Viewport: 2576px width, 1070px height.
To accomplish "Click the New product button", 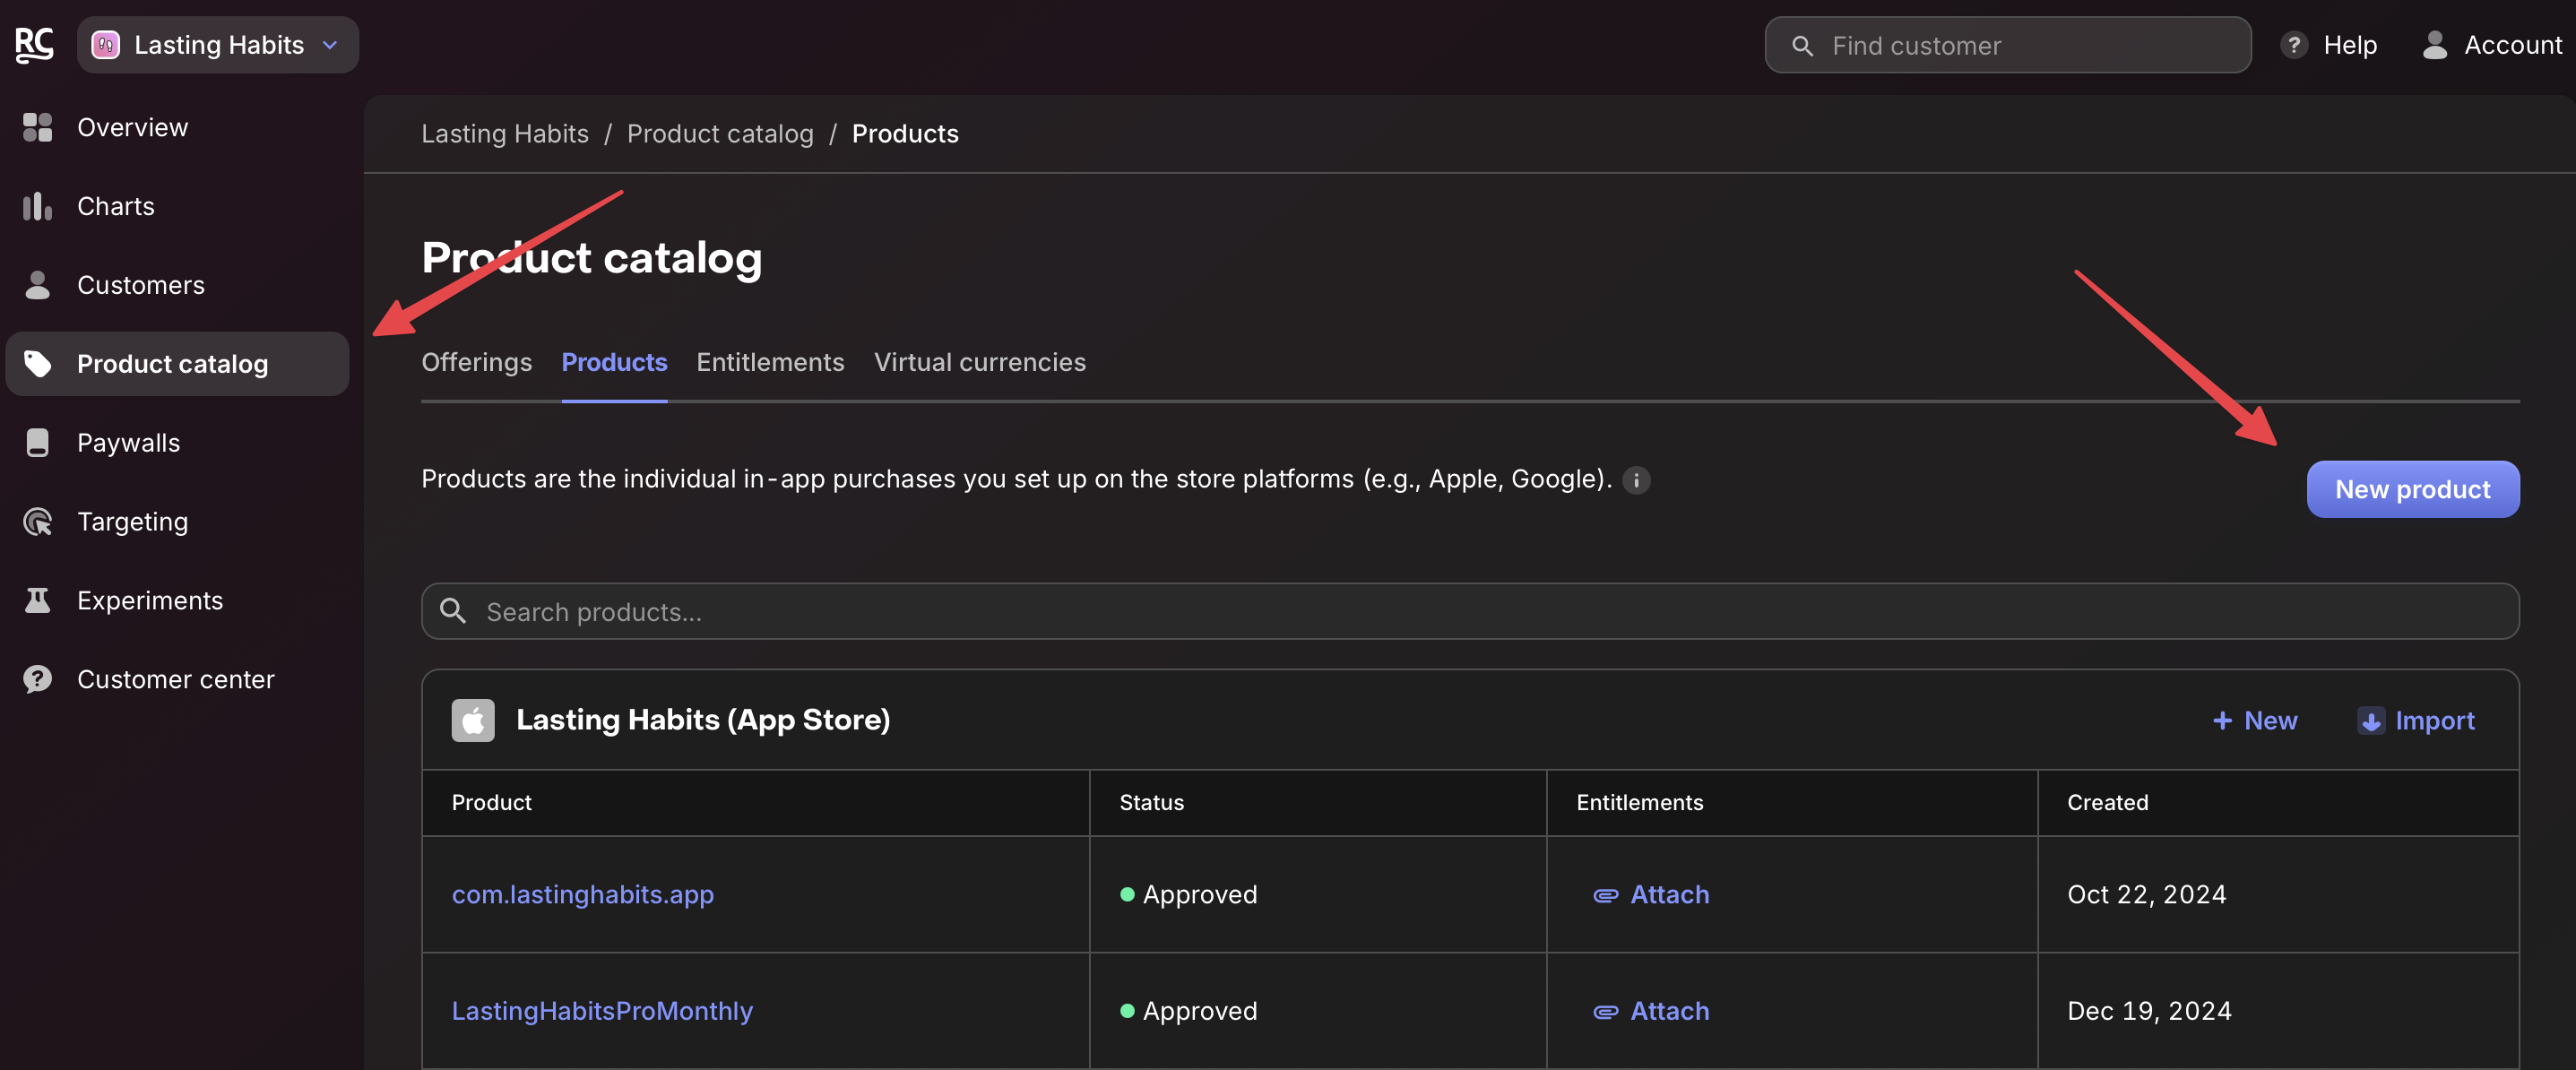I will [2412, 490].
